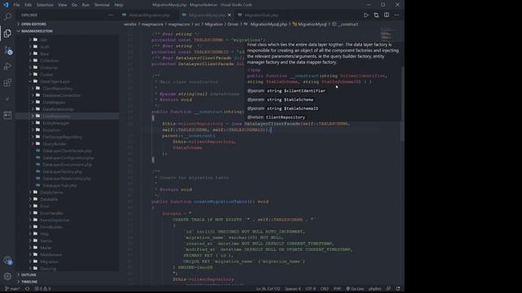522x293 pixels.
Task: Expand the Datatable folder
Action: pos(49,199)
